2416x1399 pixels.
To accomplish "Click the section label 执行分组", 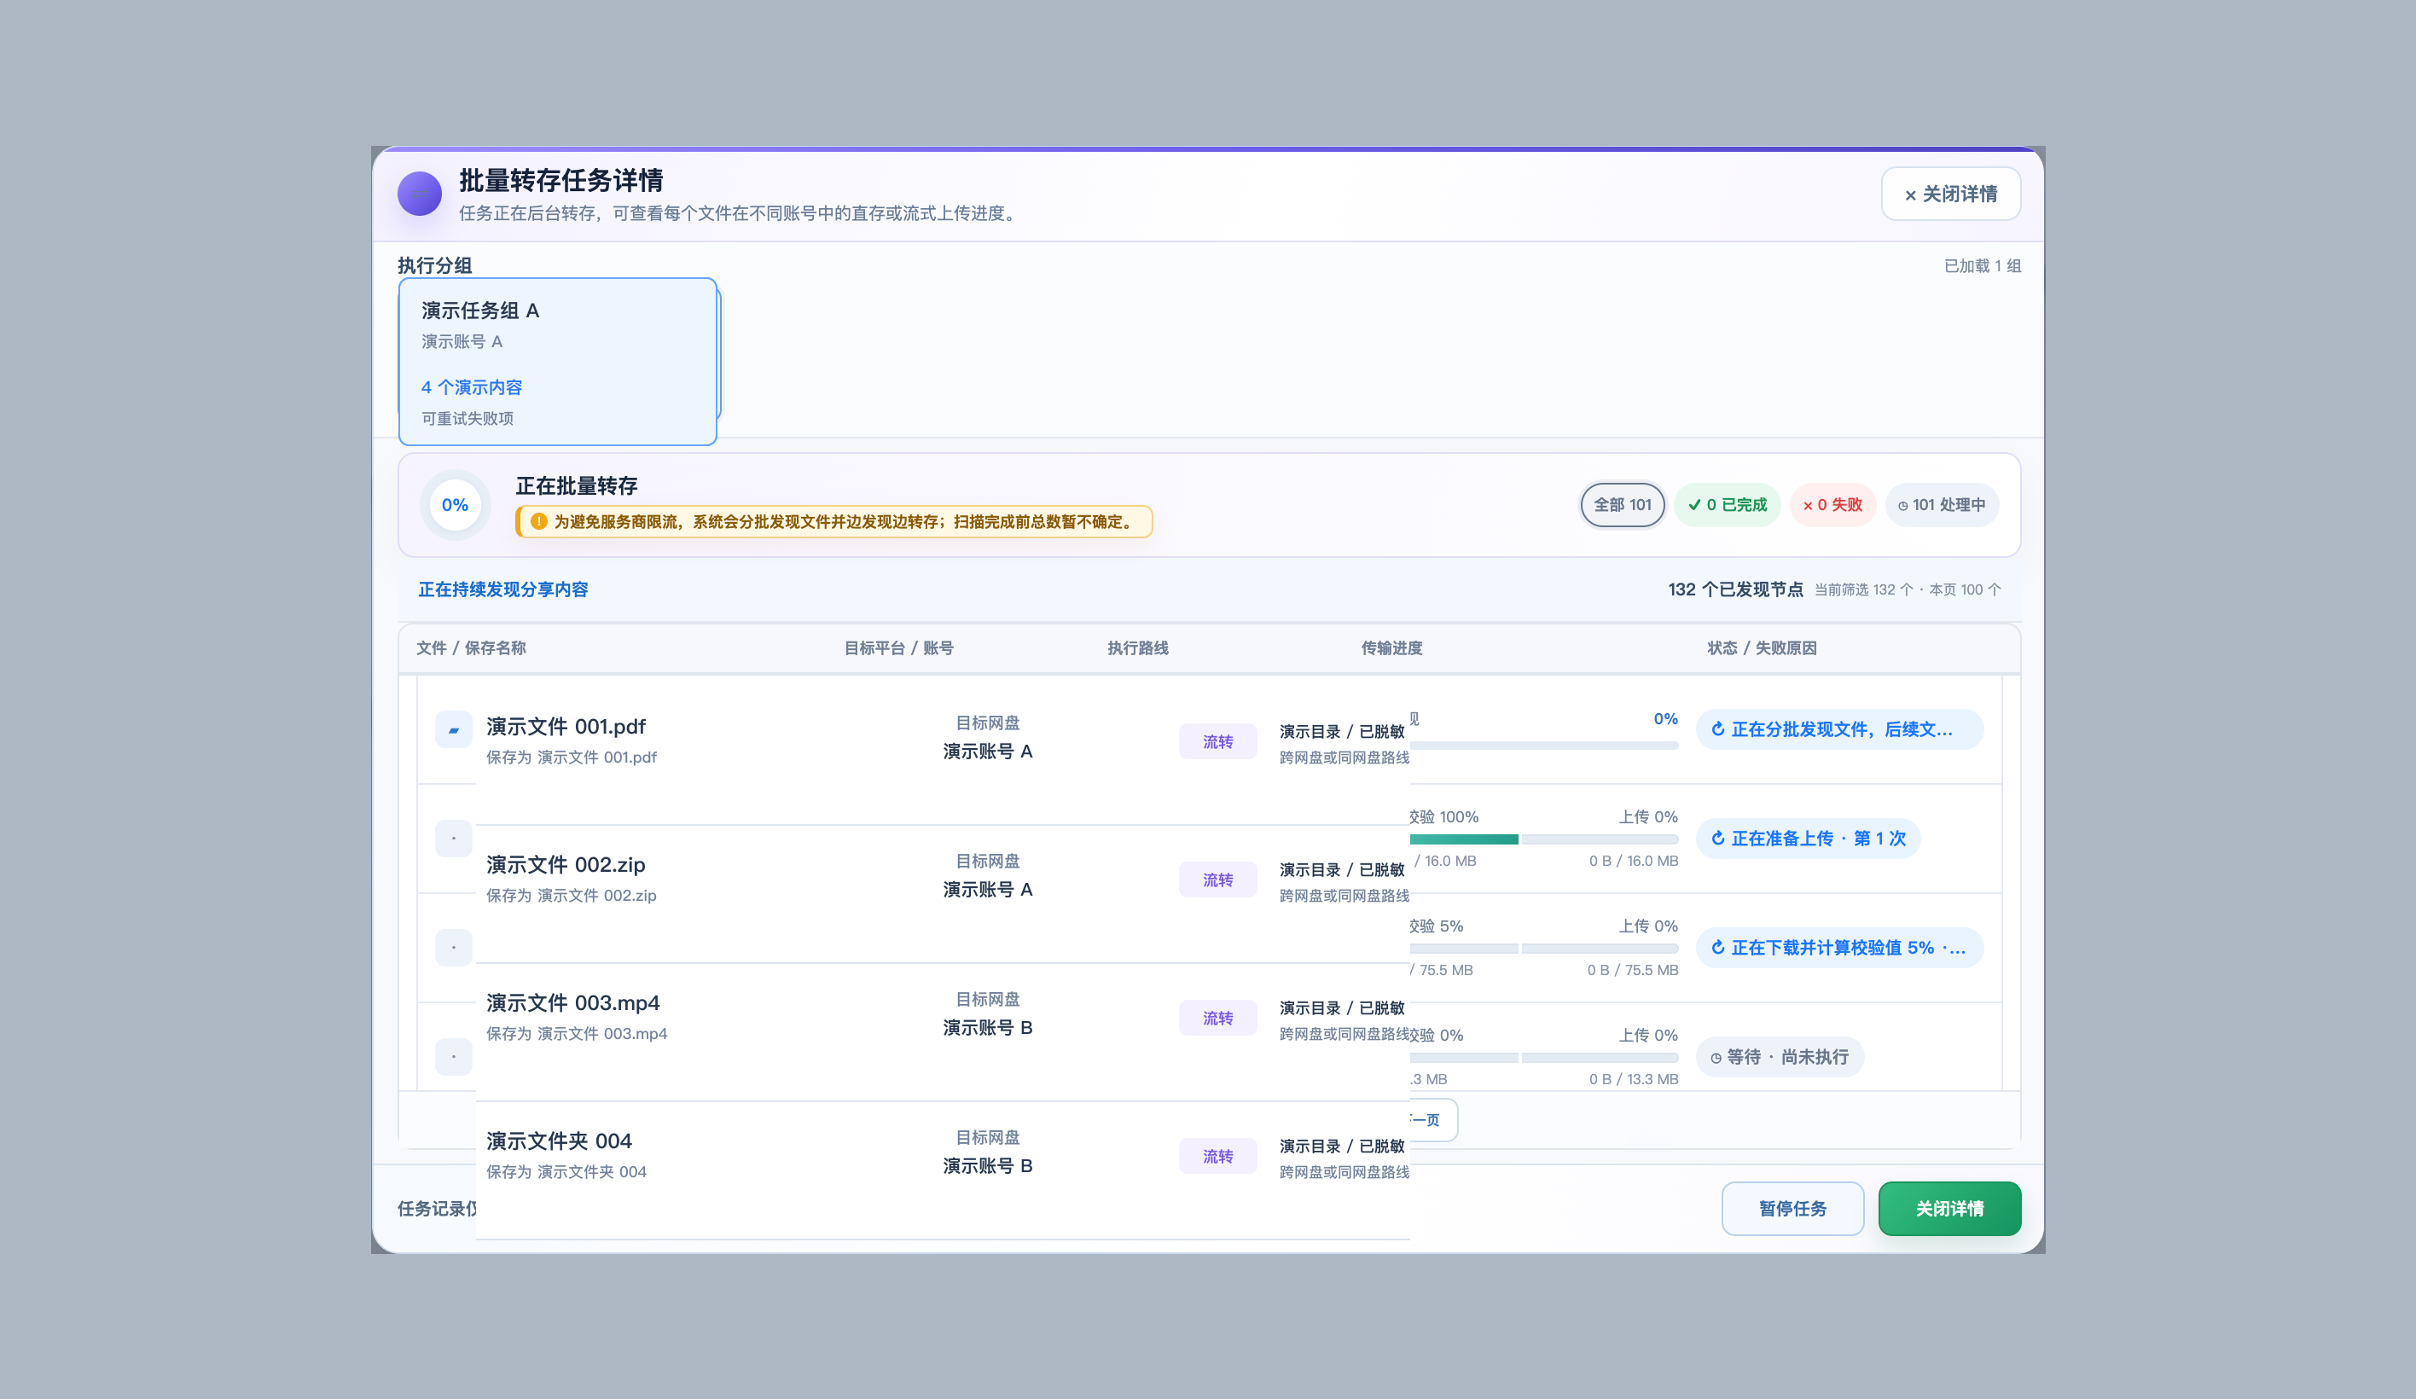I will coord(434,265).
